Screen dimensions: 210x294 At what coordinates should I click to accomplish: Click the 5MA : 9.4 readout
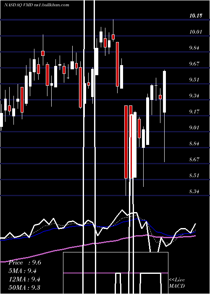click(x=23, y=271)
